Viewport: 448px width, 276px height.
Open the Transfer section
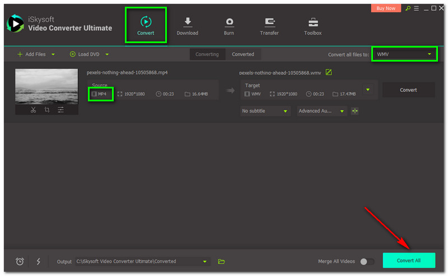pyautogui.click(x=269, y=25)
